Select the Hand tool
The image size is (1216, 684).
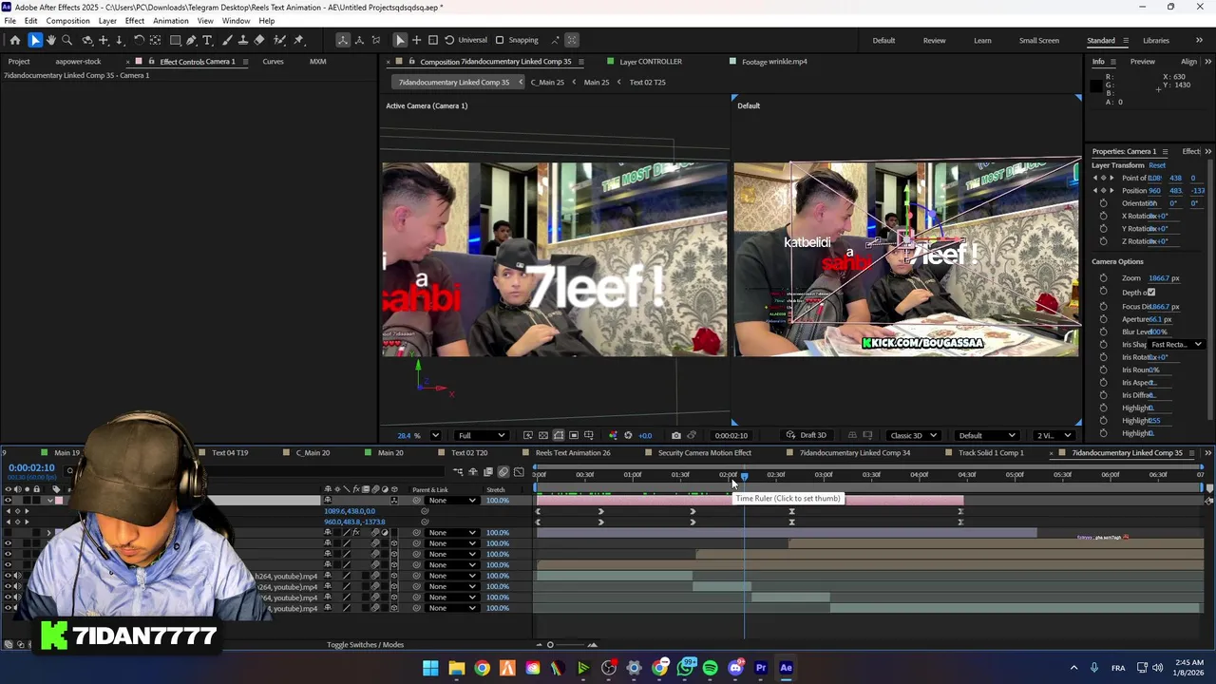pos(50,40)
